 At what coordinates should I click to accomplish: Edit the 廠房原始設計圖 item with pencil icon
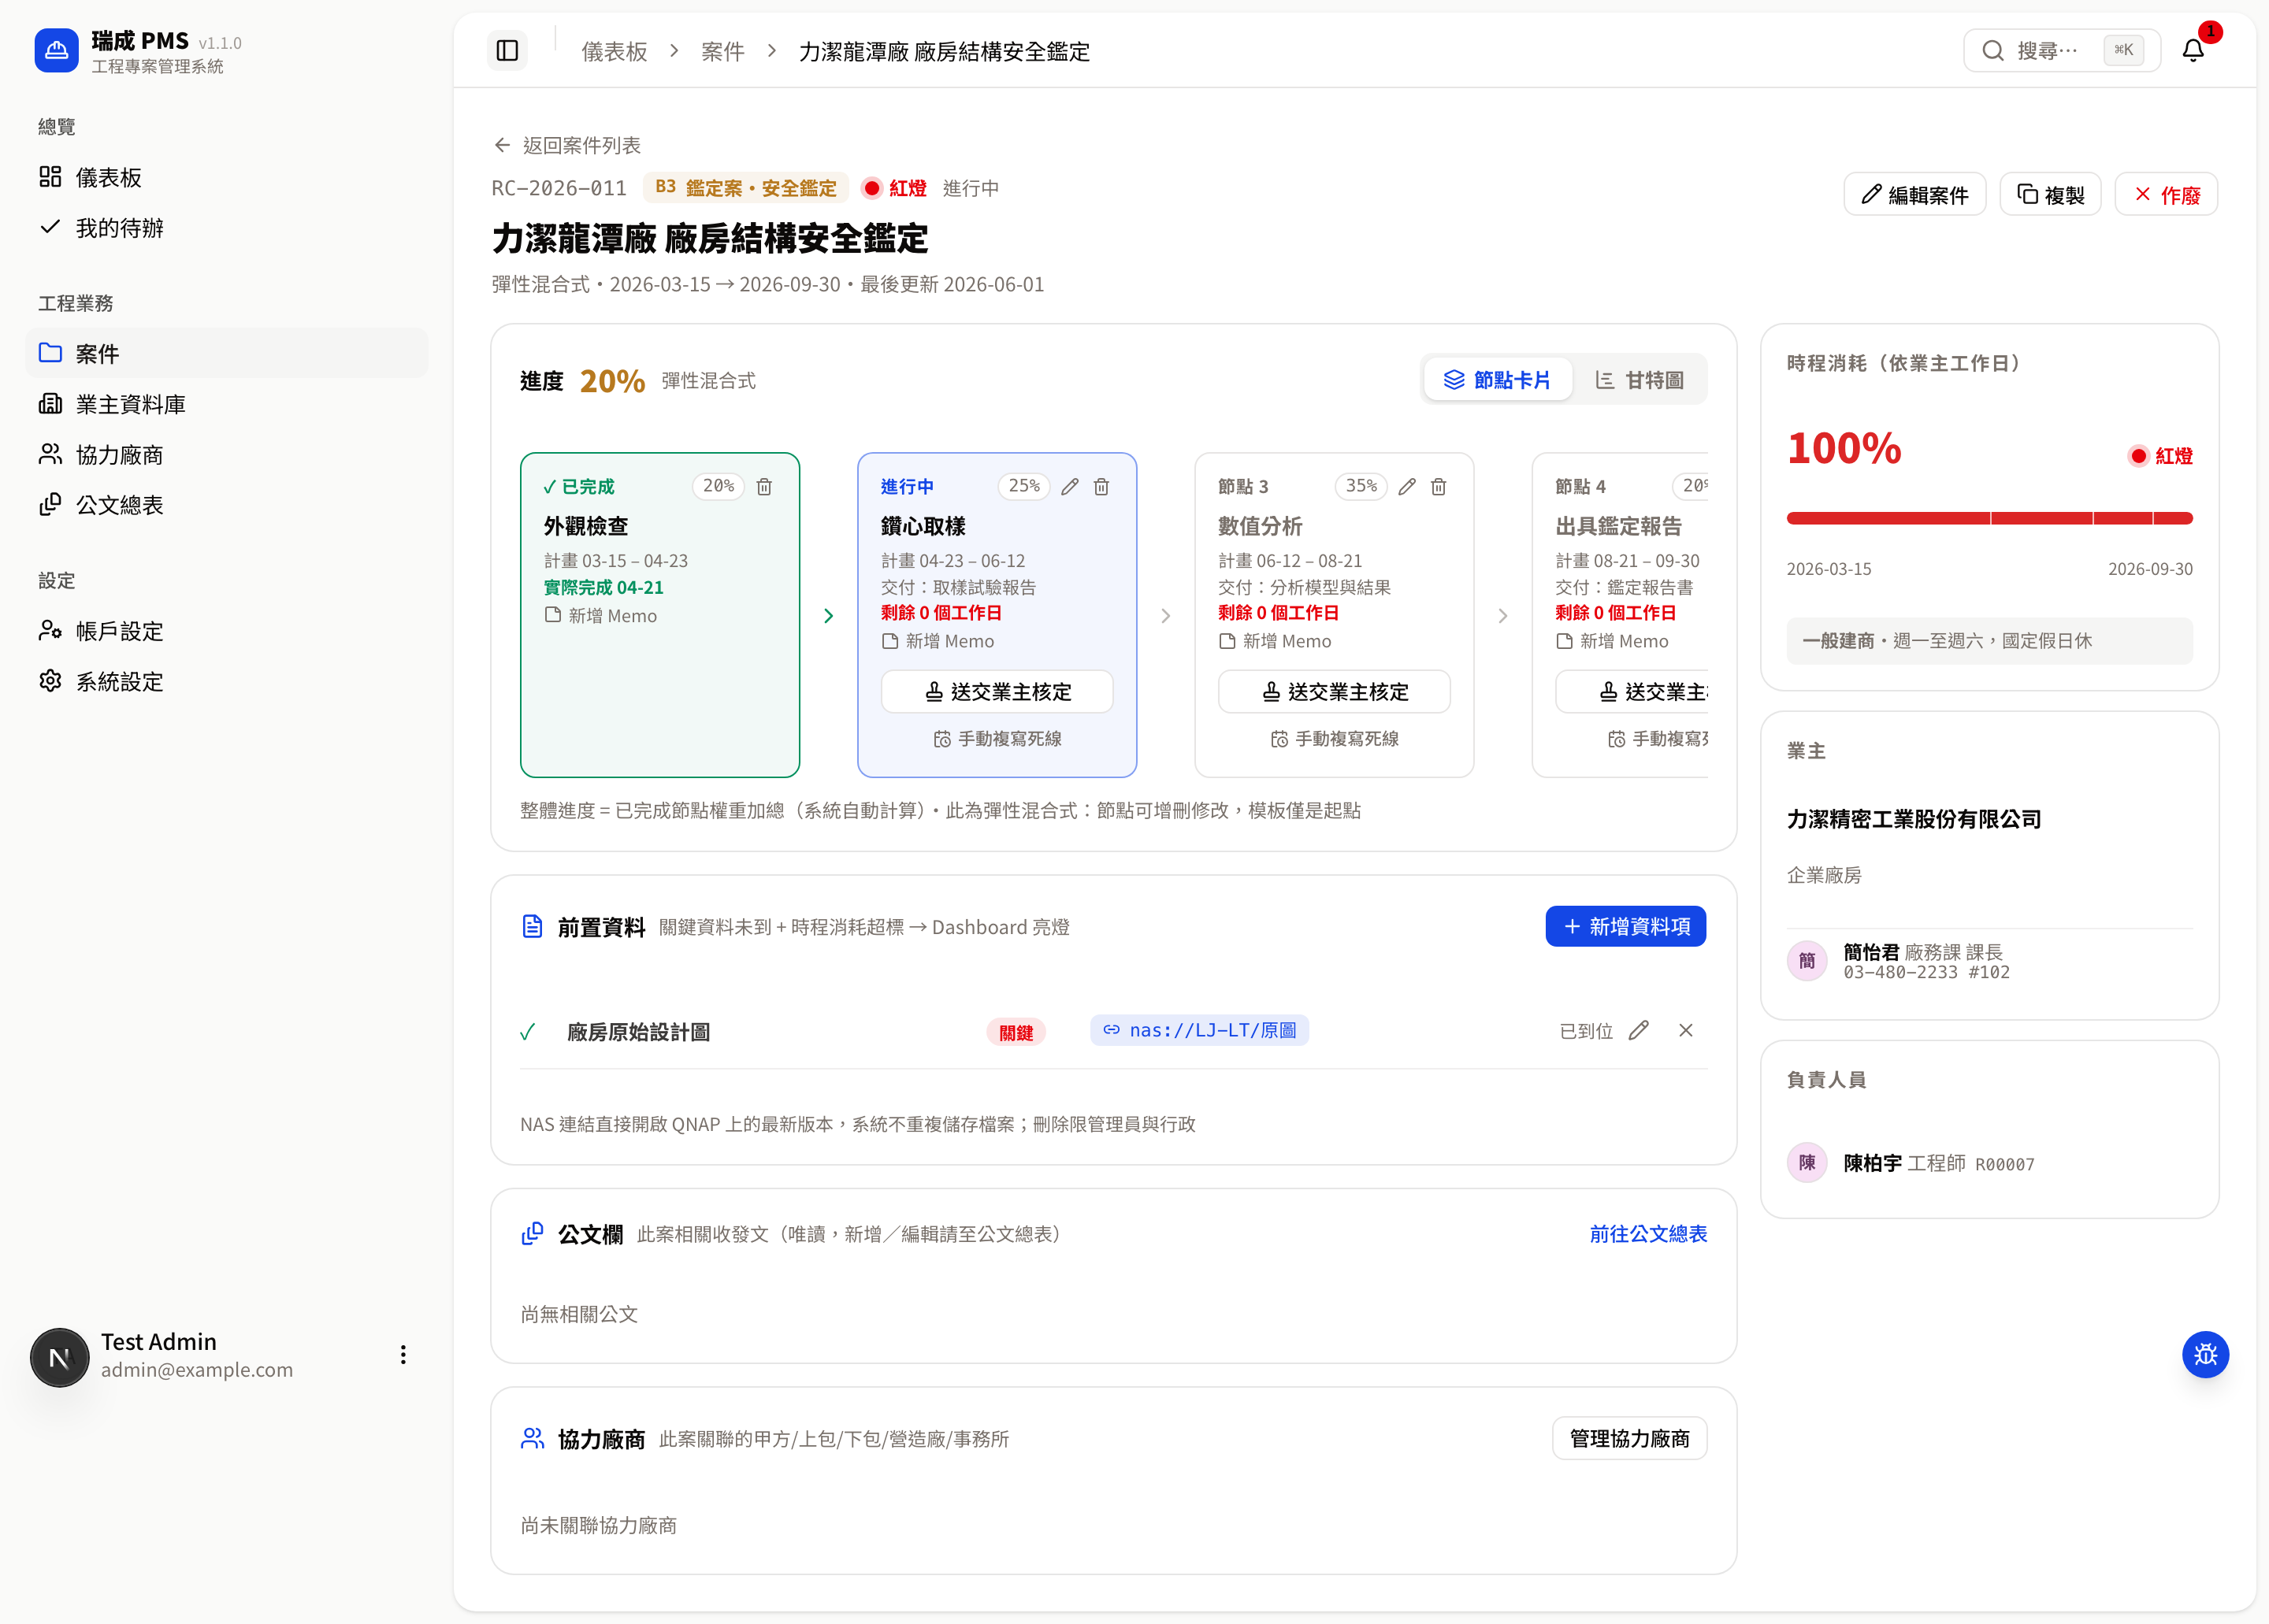(1639, 1030)
